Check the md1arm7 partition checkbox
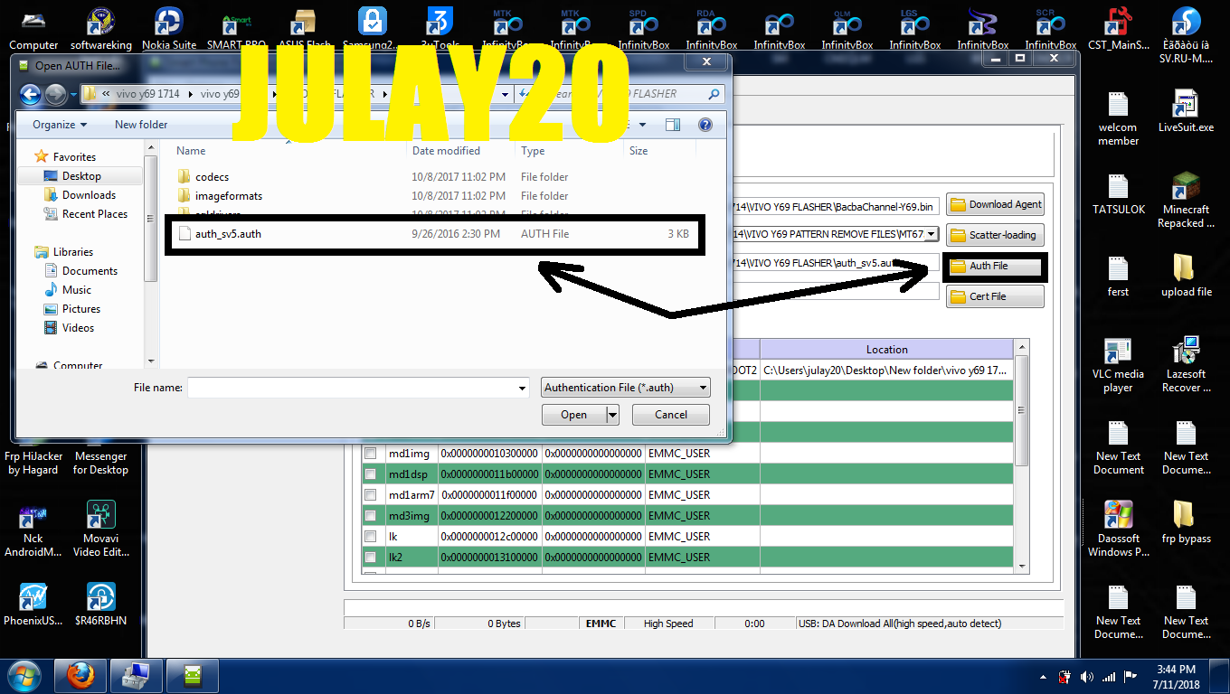Screen dimensions: 1230x694 [370, 494]
